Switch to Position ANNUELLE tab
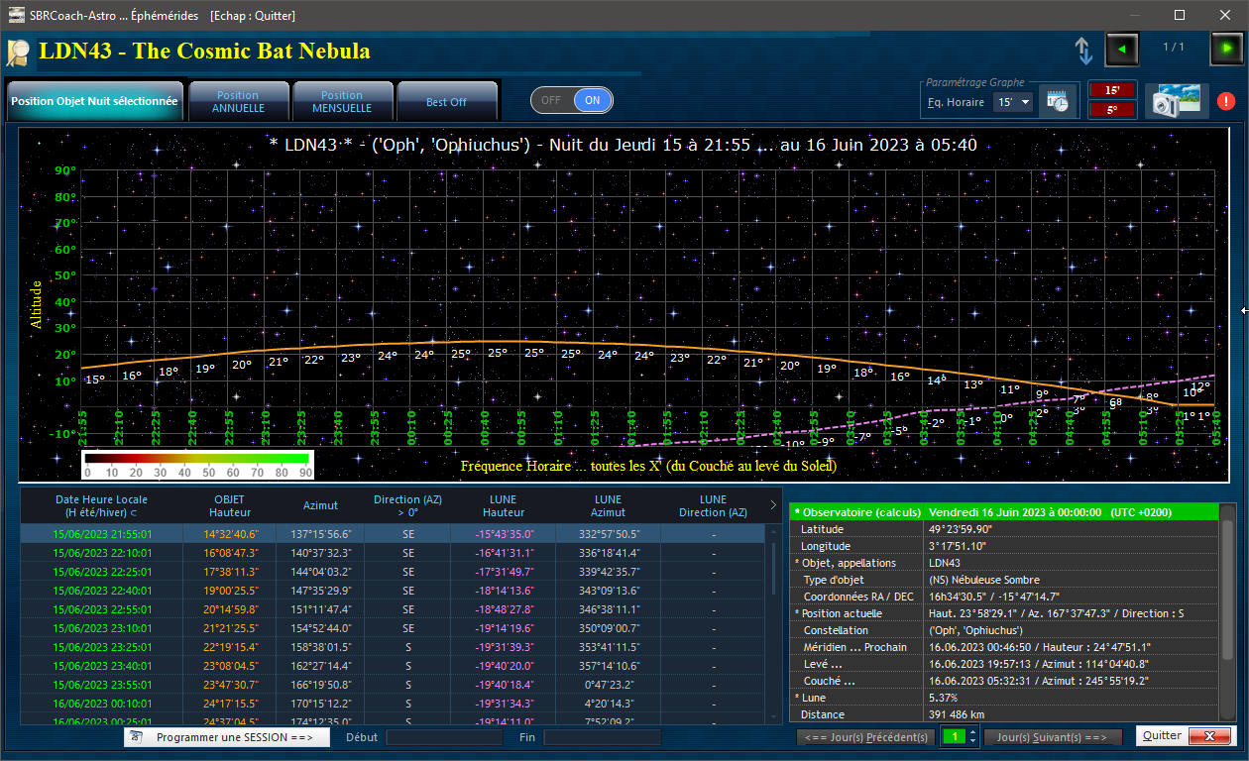The width and height of the screenshot is (1249, 761). 238,101
